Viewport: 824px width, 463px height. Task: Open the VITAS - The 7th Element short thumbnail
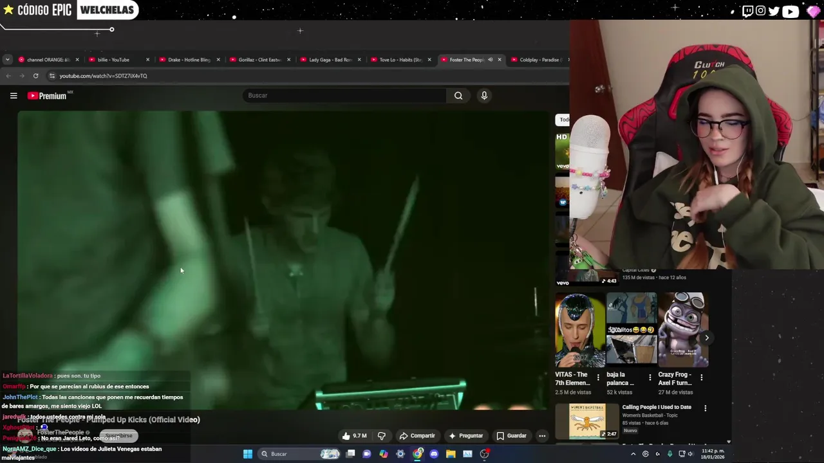[x=579, y=330]
